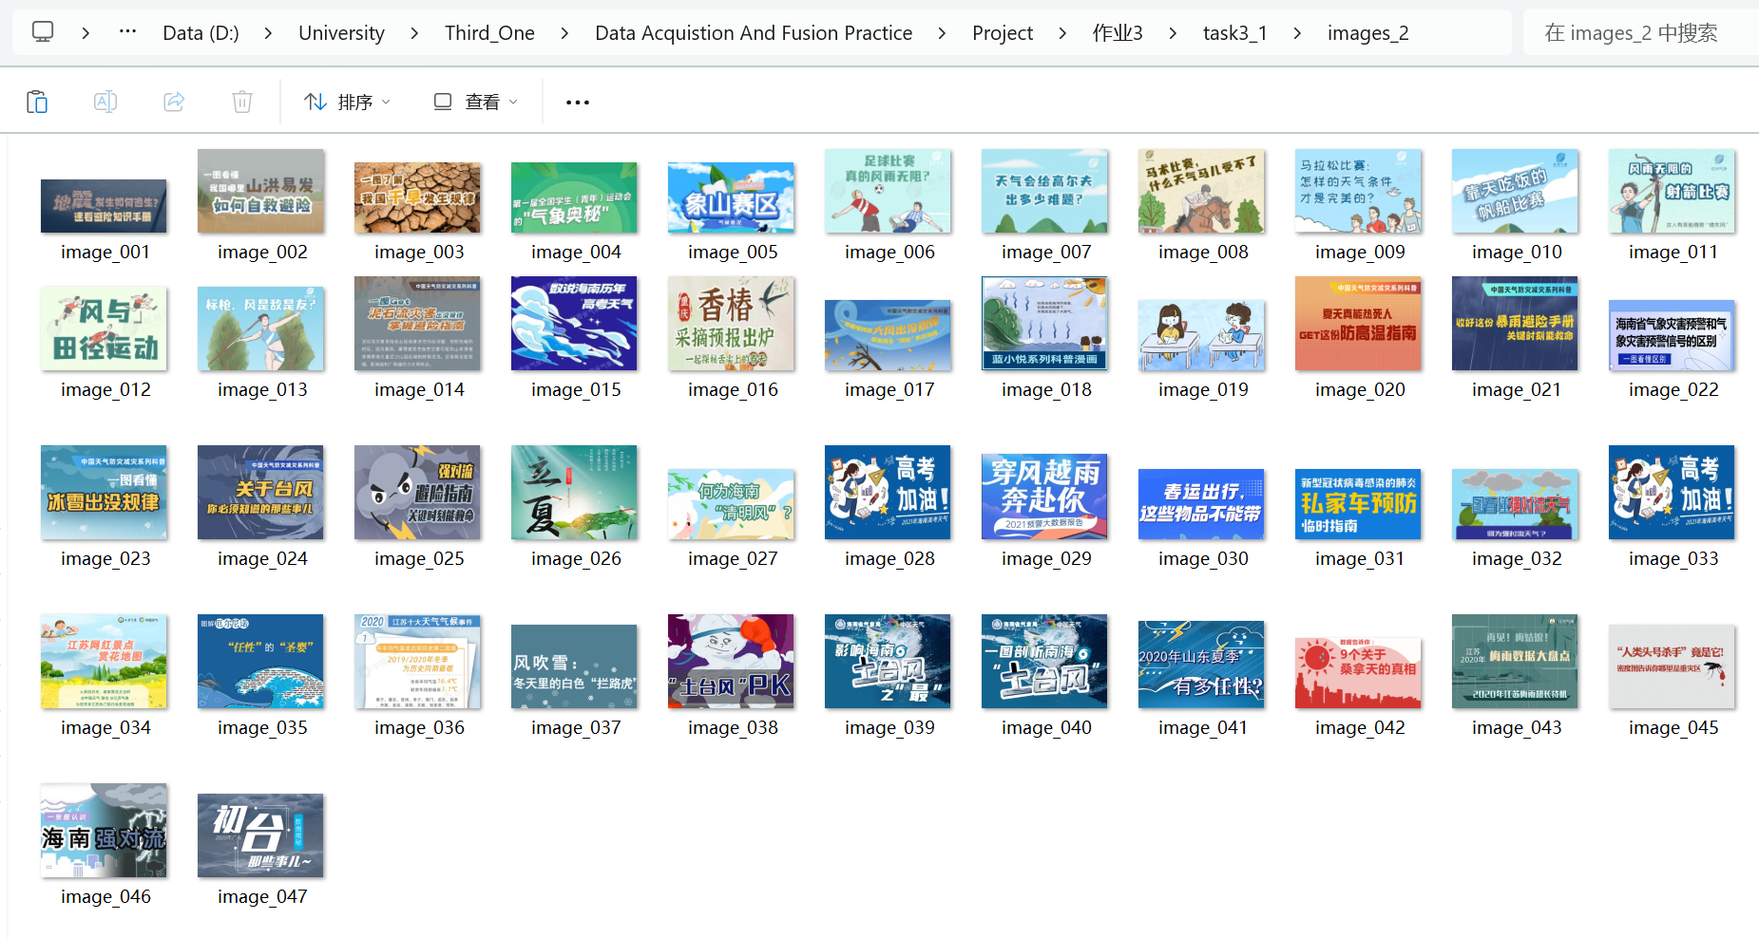
Task: Select the image_002 thumbnail
Action: [x=260, y=191]
